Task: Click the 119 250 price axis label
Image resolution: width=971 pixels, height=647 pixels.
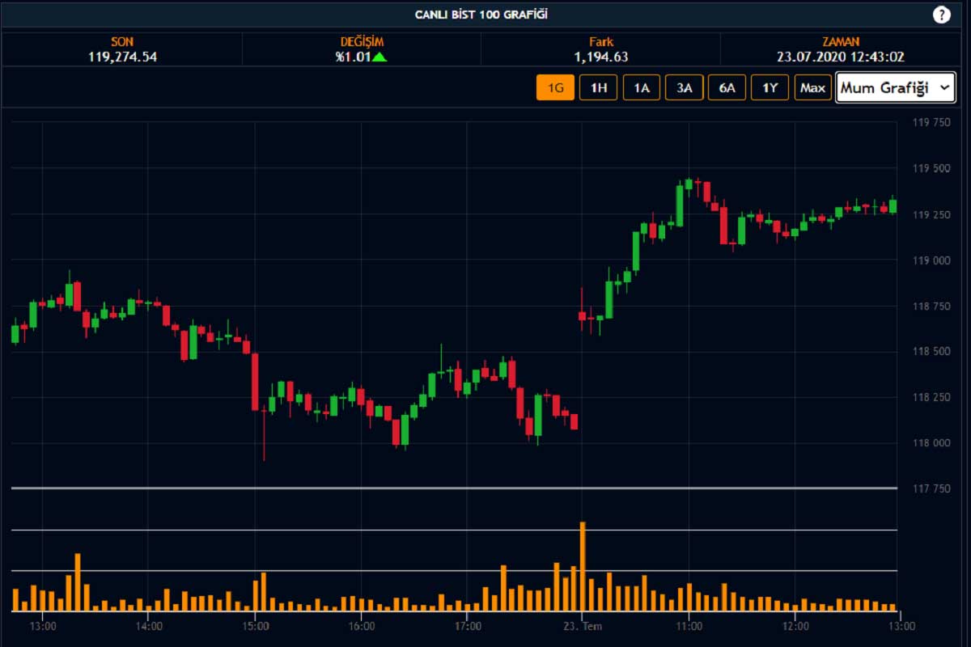Action: (x=931, y=215)
